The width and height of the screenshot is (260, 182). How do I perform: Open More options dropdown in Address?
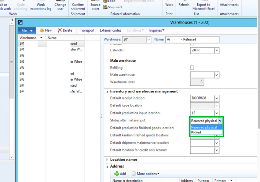coord(148,174)
